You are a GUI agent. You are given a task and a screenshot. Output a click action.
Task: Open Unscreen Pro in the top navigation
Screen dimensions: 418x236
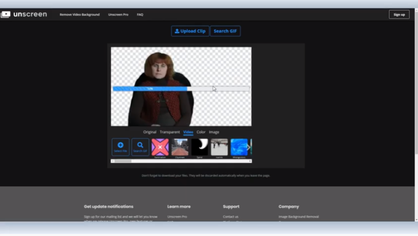(118, 14)
